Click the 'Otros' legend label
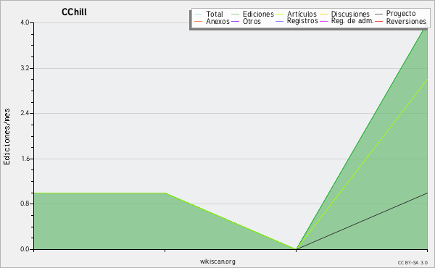 coord(252,21)
